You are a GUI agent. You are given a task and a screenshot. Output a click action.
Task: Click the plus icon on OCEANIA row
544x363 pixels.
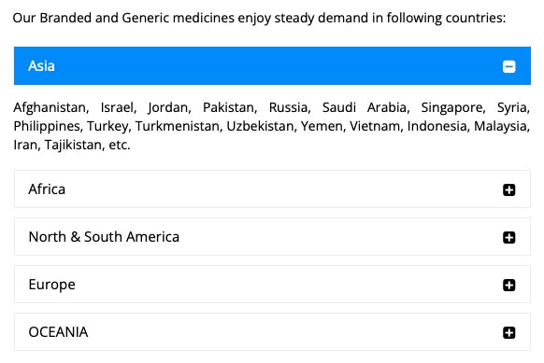(x=509, y=332)
